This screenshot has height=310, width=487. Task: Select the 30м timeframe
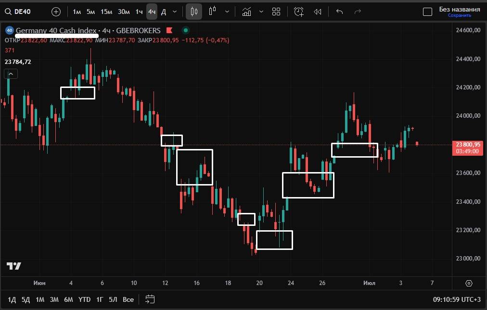[x=124, y=12]
